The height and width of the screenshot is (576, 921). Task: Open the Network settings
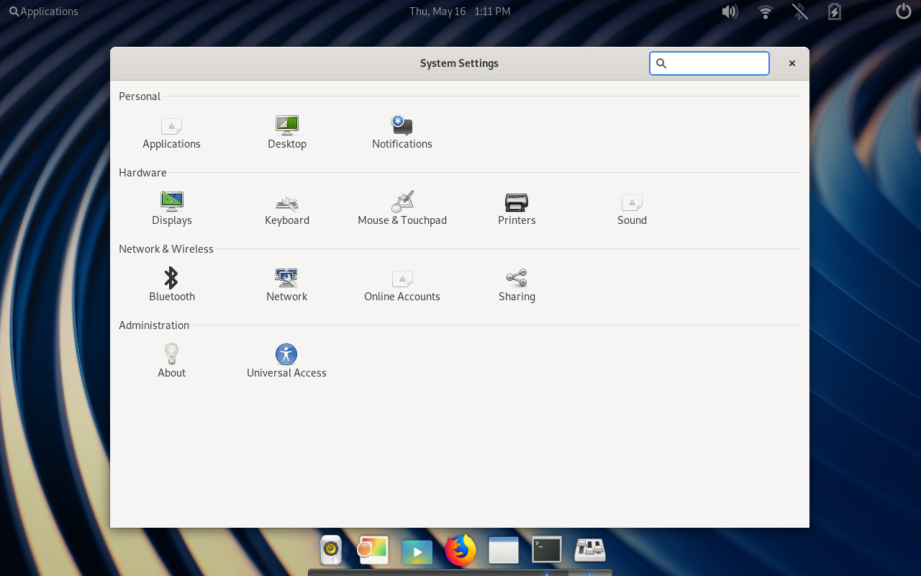[286, 284]
